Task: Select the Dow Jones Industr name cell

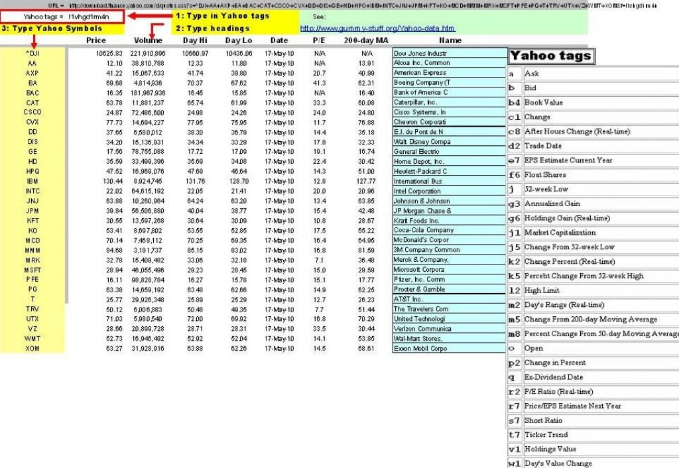Action: [450, 53]
